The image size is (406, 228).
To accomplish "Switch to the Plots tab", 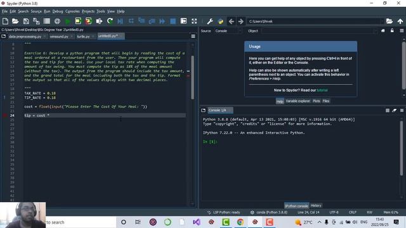I will [316, 101].
